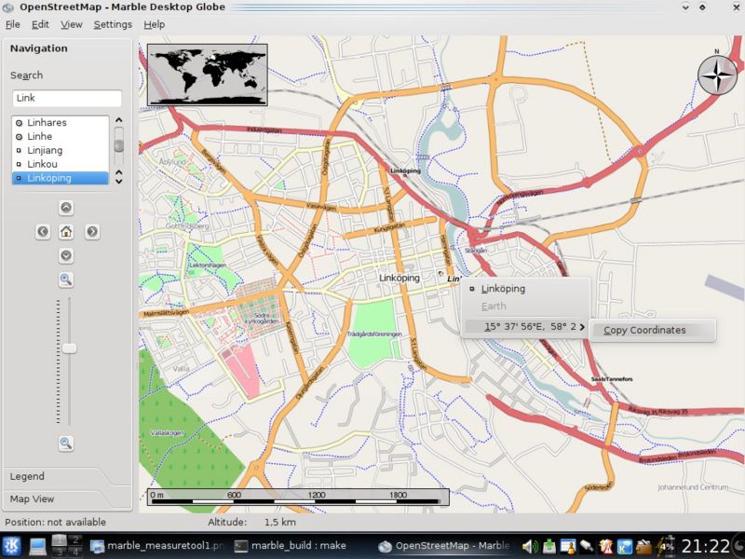
Task: Open the KDE application launcher menu
Action: tap(13, 546)
